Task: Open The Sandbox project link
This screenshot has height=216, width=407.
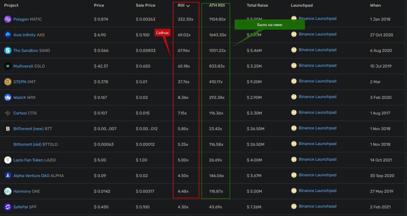Action: point(25,50)
